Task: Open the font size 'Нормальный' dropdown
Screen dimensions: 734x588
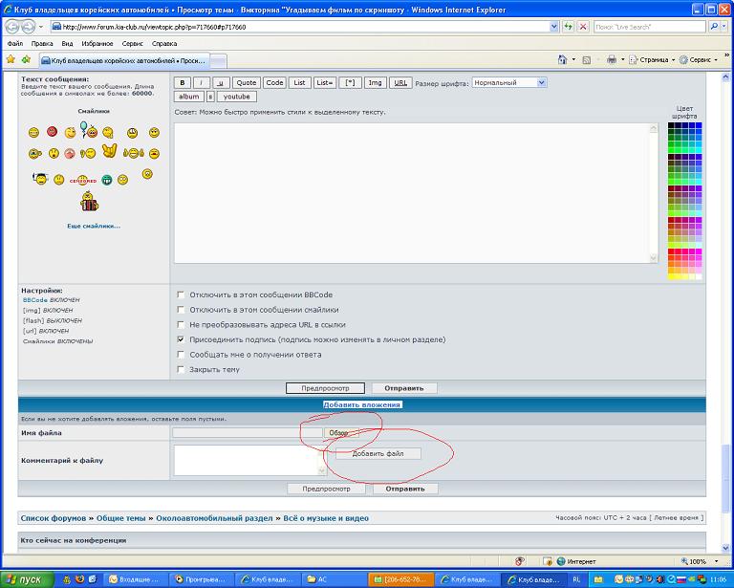Action: coord(509,83)
